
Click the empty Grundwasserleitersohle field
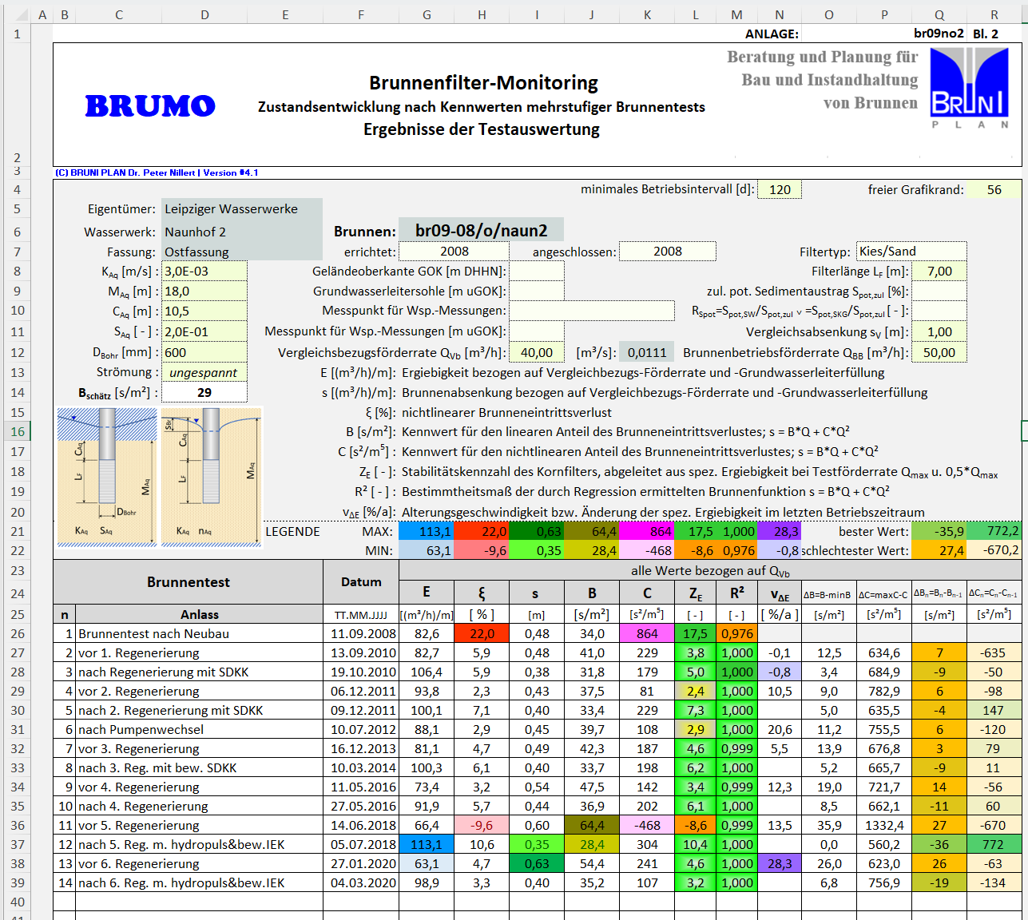[537, 291]
